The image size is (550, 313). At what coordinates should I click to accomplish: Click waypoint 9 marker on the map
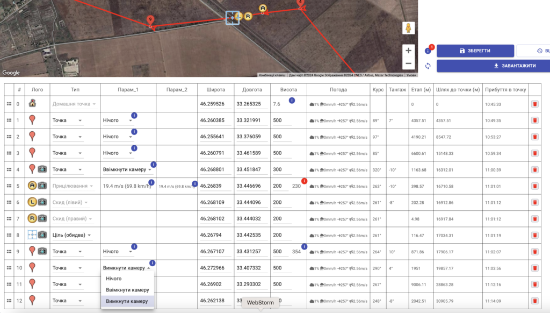tap(150, 20)
